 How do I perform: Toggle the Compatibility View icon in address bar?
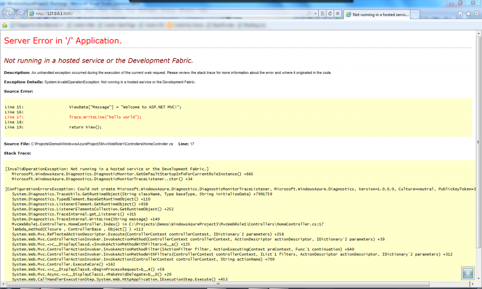pyautogui.click(x=322, y=14)
